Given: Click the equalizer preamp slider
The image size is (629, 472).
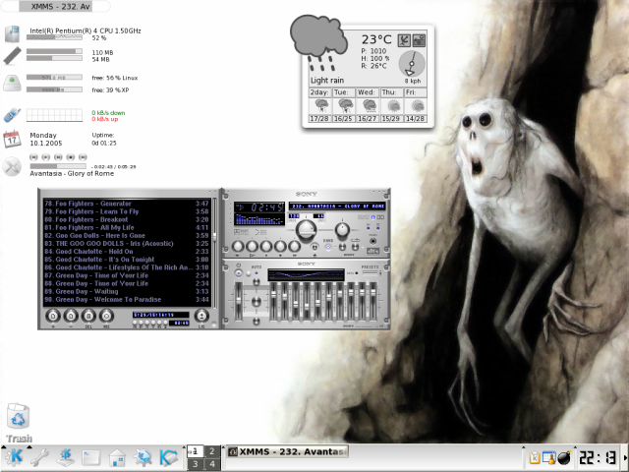Looking at the screenshot, I should (238, 301).
